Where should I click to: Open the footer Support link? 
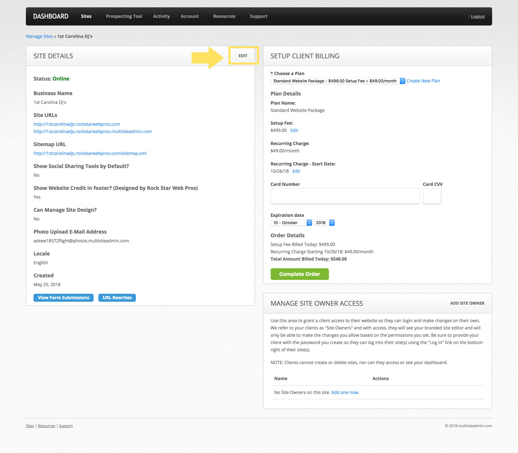tap(66, 426)
